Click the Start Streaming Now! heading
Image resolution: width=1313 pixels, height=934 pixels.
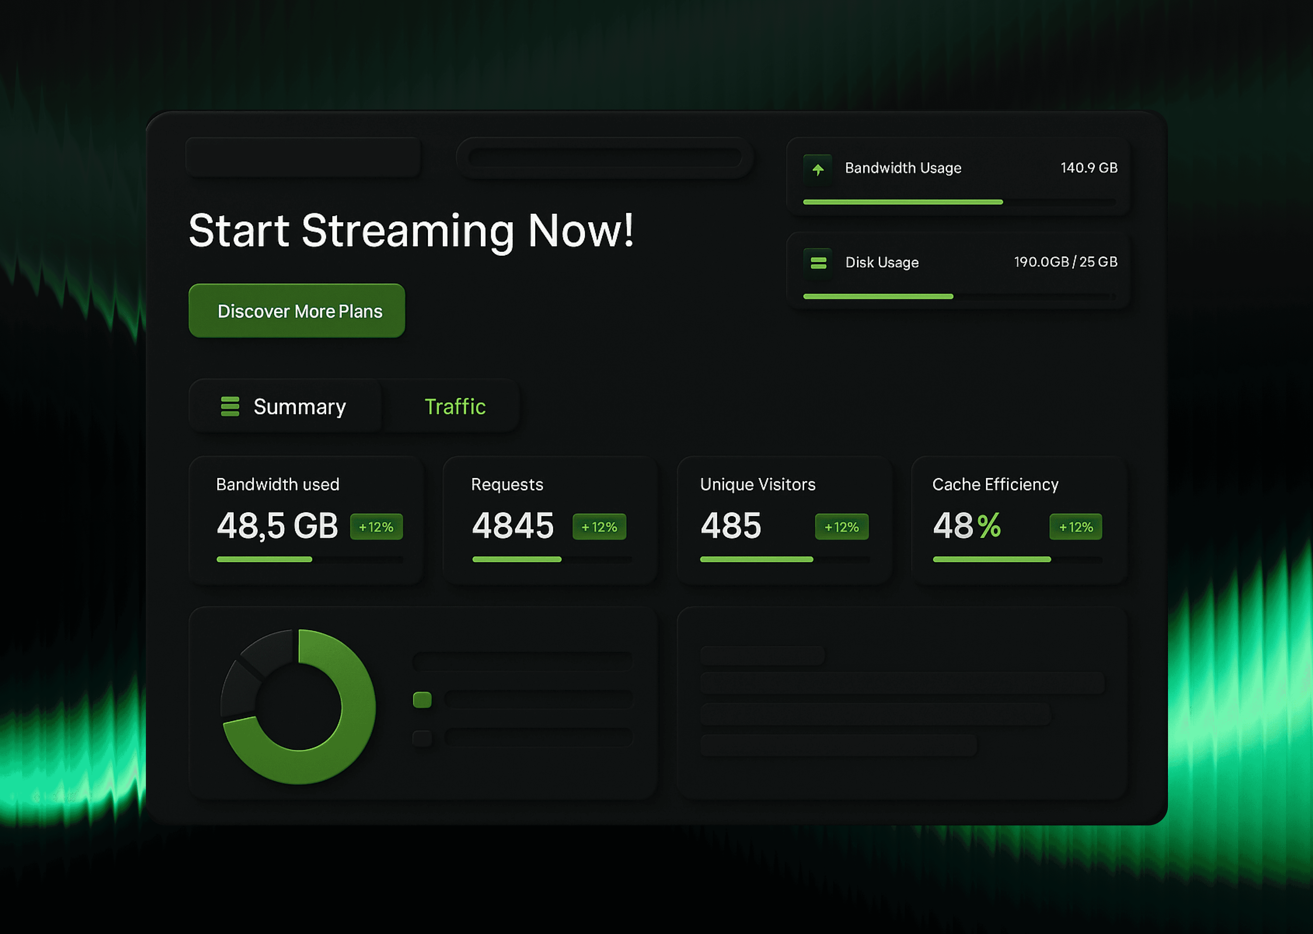tap(411, 231)
